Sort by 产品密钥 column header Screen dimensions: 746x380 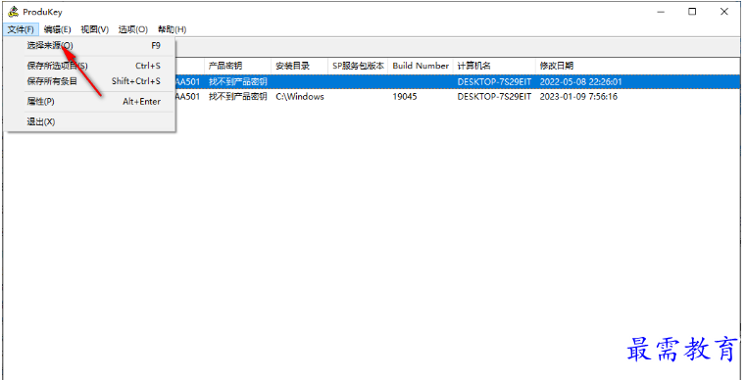point(237,66)
